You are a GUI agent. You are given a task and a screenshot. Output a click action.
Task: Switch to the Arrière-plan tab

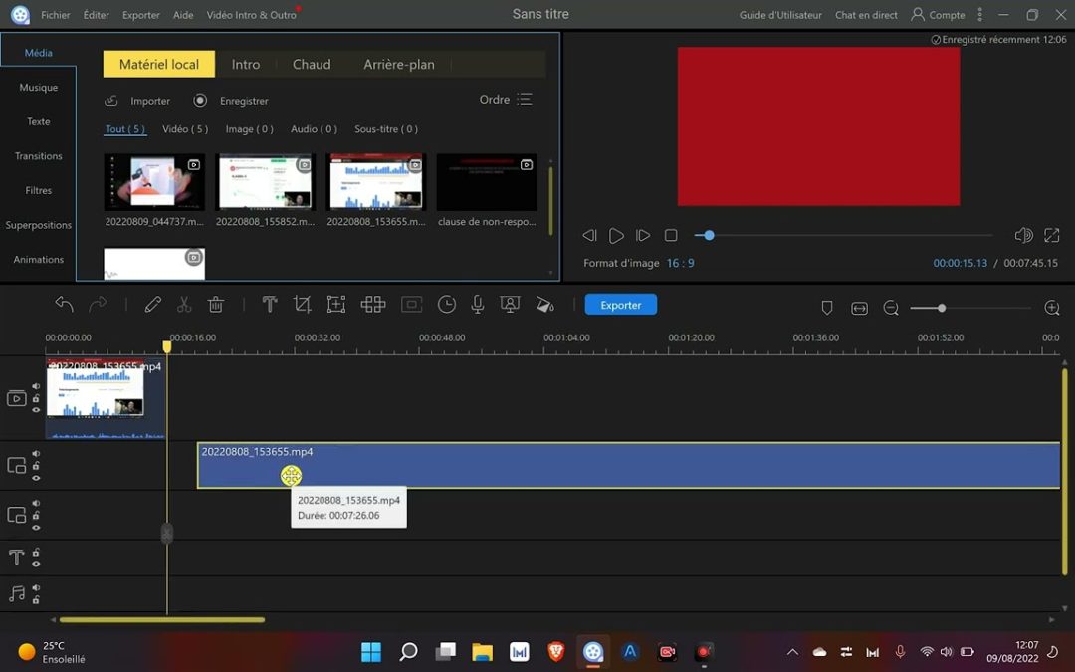pyautogui.click(x=399, y=64)
